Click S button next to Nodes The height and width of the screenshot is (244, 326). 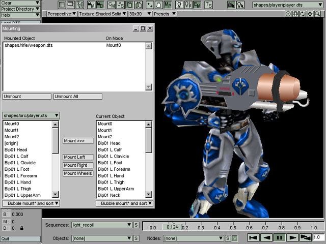pyautogui.click(x=228, y=238)
